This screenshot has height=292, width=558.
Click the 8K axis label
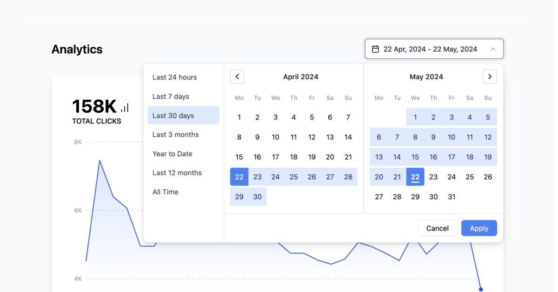point(78,142)
